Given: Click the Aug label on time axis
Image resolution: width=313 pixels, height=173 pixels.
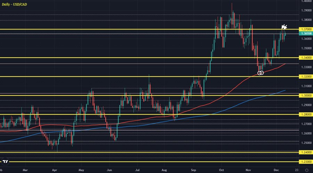Looking at the screenshot, I should click(x=164, y=170).
